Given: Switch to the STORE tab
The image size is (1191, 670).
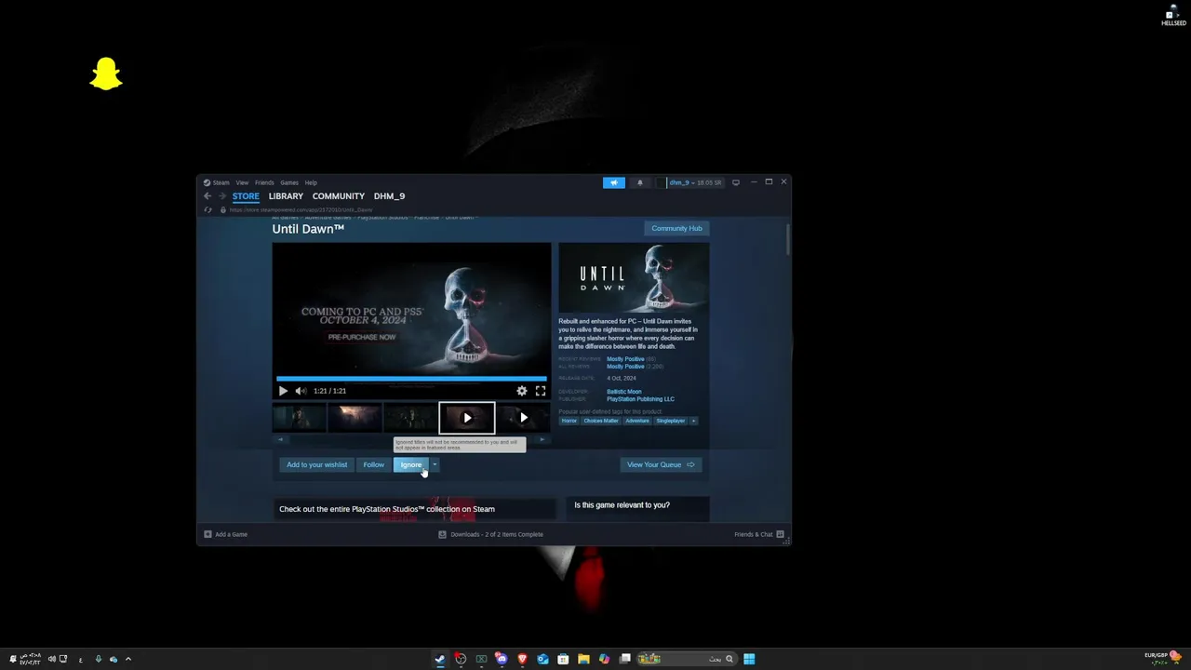Looking at the screenshot, I should pos(246,196).
